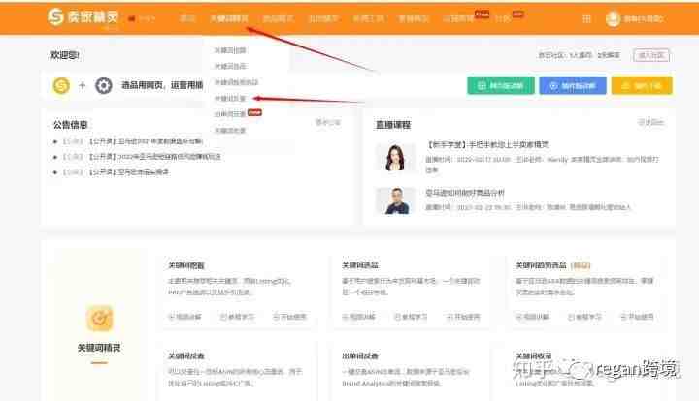Click the female instructor thumbnail
699x401 pixels.
coord(395,157)
